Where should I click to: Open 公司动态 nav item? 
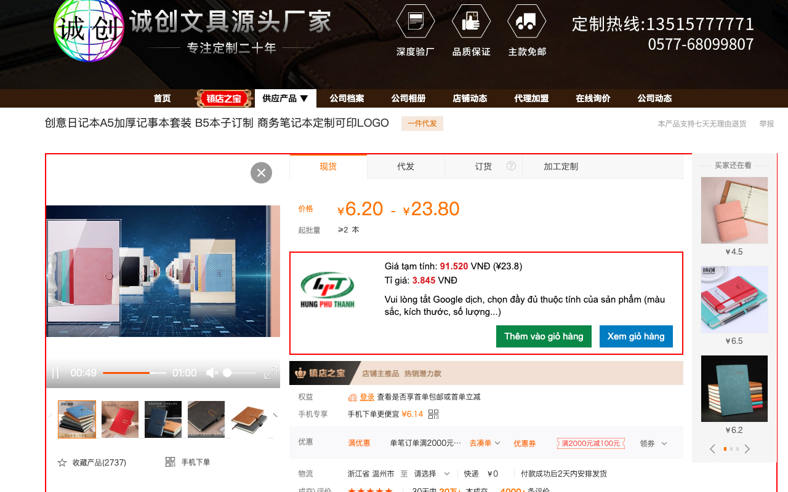coord(654,98)
